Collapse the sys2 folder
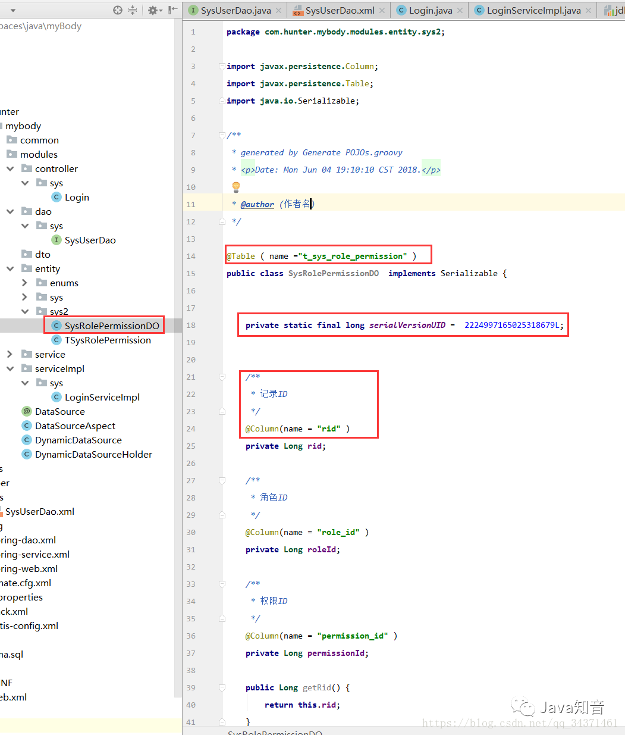Viewport: 625px width, 735px height. [x=25, y=312]
